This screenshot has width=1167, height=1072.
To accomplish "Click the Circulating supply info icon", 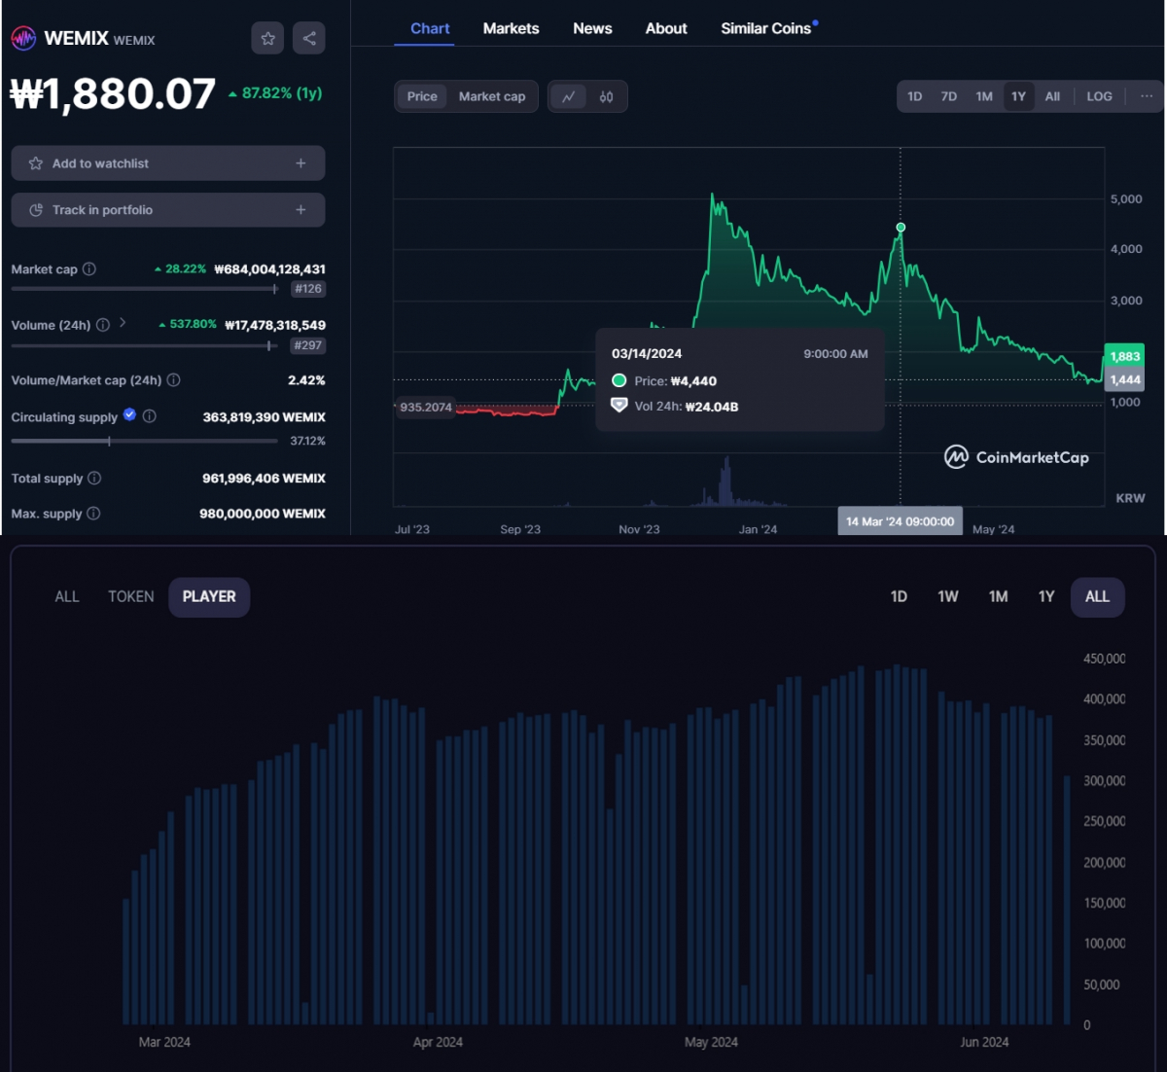I will [x=150, y=416].
